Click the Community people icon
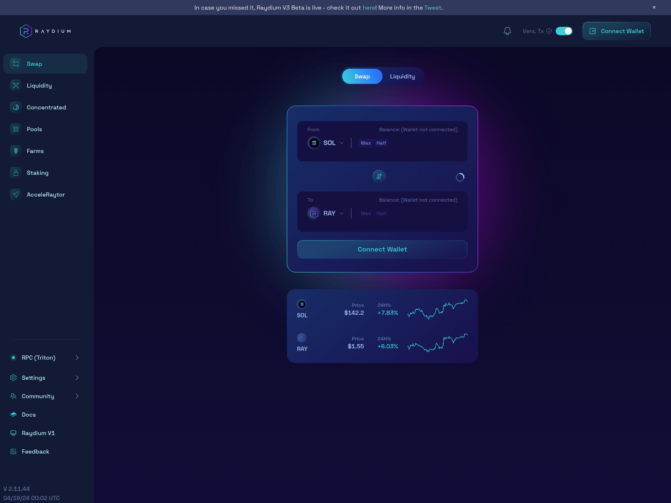671x503 pixels. (13, 396)
